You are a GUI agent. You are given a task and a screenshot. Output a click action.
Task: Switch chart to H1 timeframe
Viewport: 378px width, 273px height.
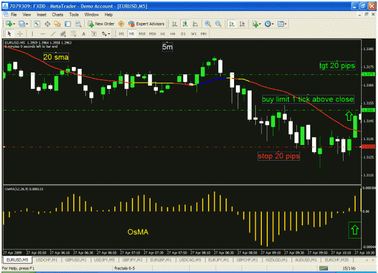(x=163, y=34)
